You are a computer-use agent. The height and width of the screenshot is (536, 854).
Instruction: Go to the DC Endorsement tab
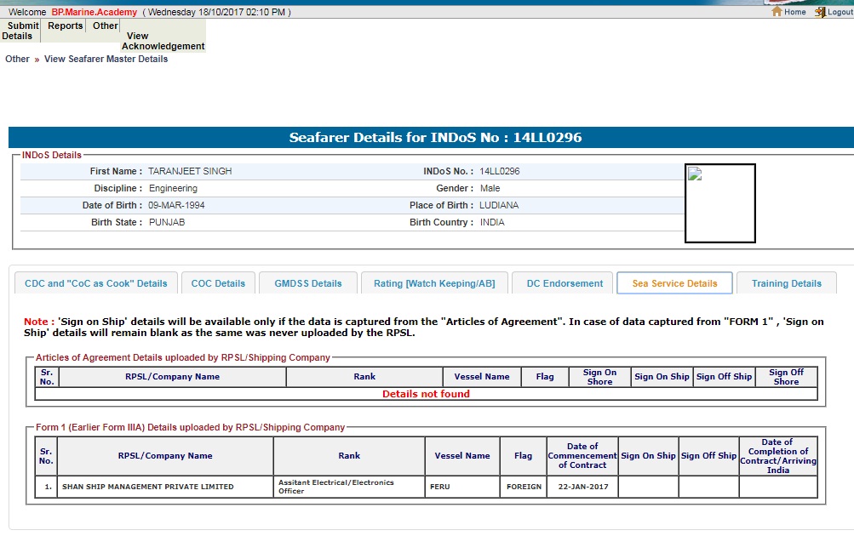point(565,283)
